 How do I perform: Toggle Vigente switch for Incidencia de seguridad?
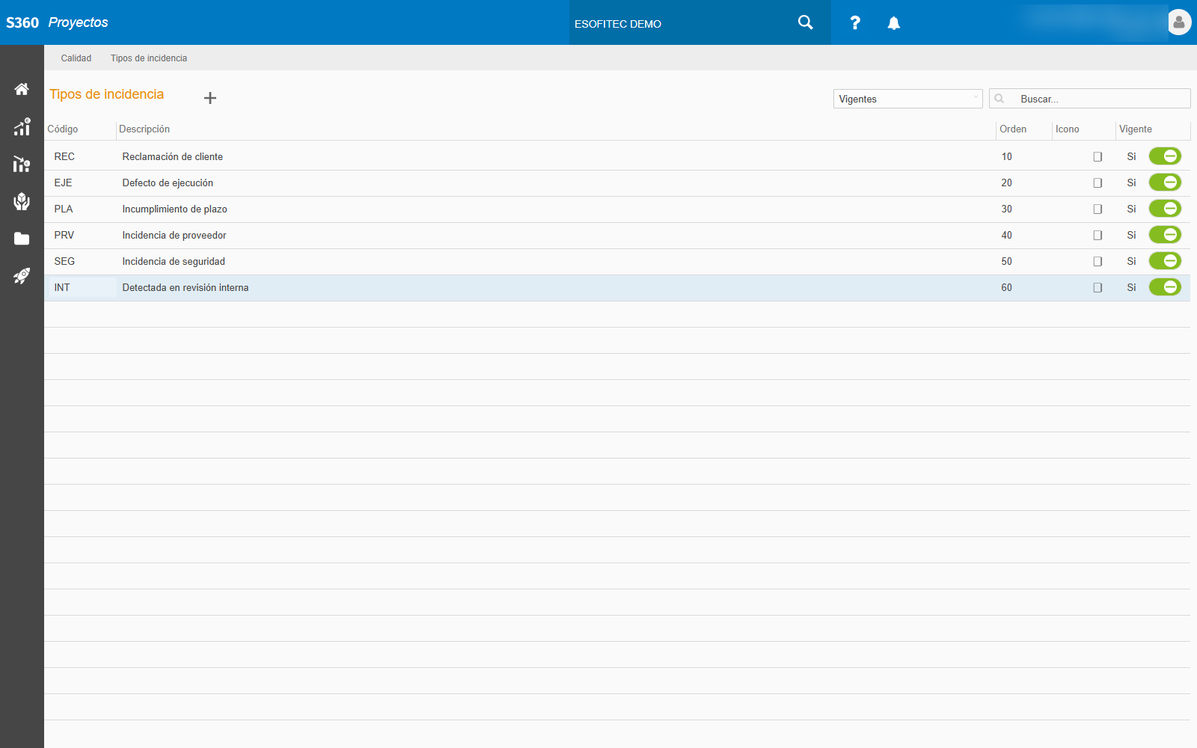pos(1165,261)
